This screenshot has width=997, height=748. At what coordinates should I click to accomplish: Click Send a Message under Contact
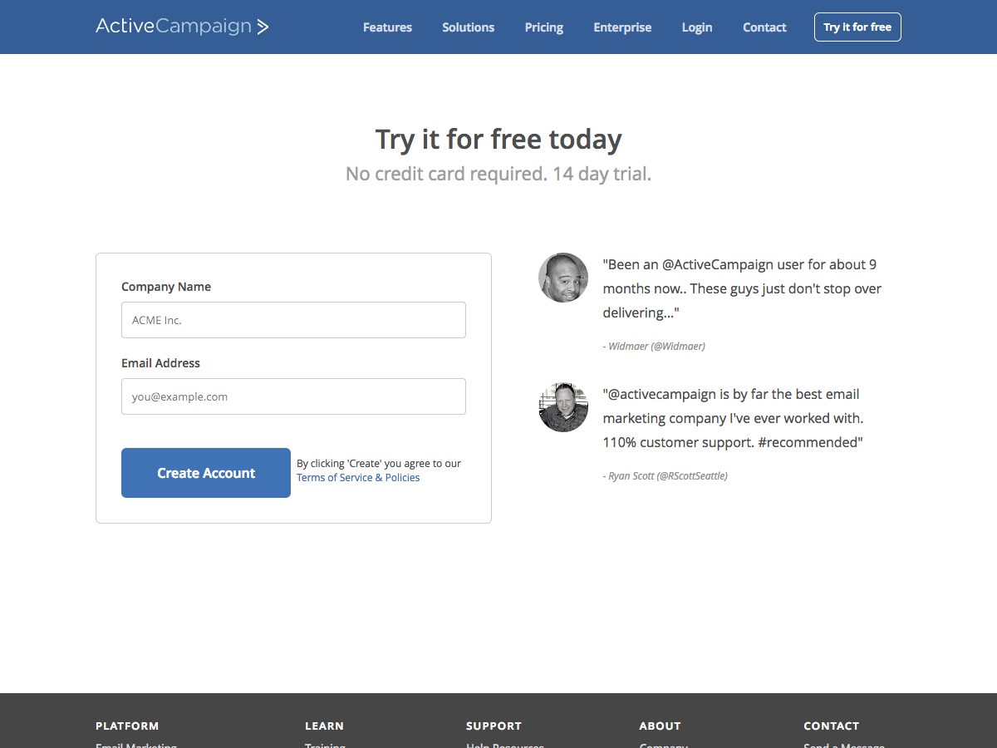[x=843, y=745]
